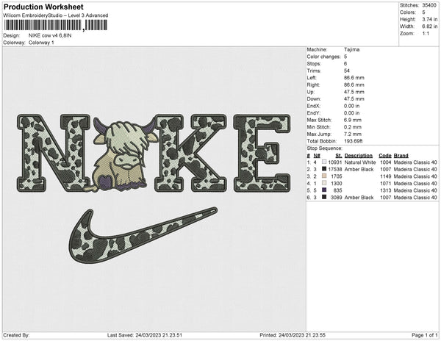Click stitch count 3089 in row 6

pyautogui.click(x=337, y=198)
